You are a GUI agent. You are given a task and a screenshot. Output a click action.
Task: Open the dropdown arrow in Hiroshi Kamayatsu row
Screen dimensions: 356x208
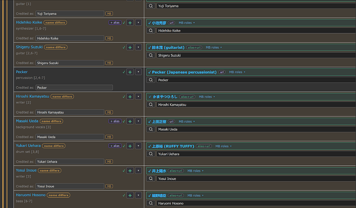(138, 96)
